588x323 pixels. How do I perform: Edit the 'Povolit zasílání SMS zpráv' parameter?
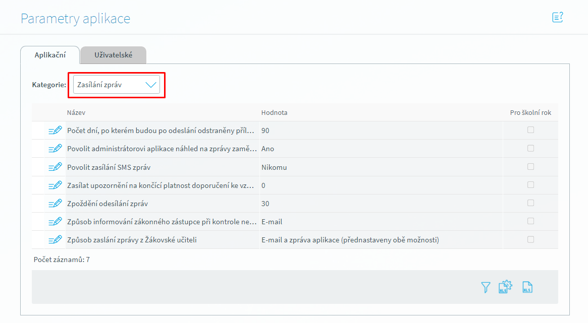55,167
